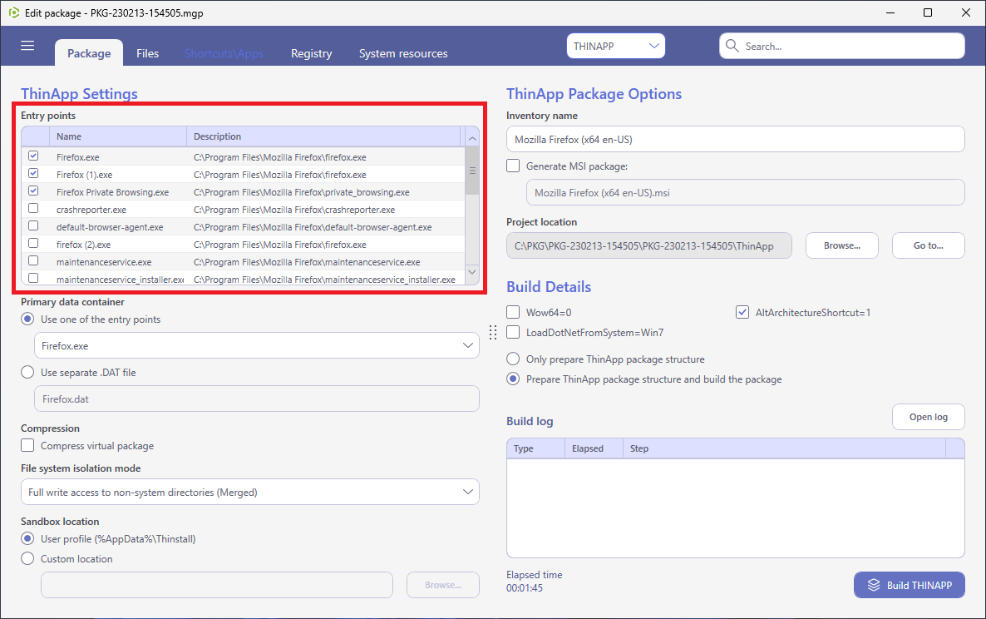Image resolution: width=986 pixels, height=619 pixels.
Task: Select Use separate .DAT file
Action: point(27,373)
